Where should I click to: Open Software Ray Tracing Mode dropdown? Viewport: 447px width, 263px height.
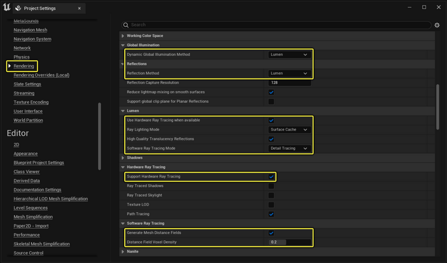290,148
